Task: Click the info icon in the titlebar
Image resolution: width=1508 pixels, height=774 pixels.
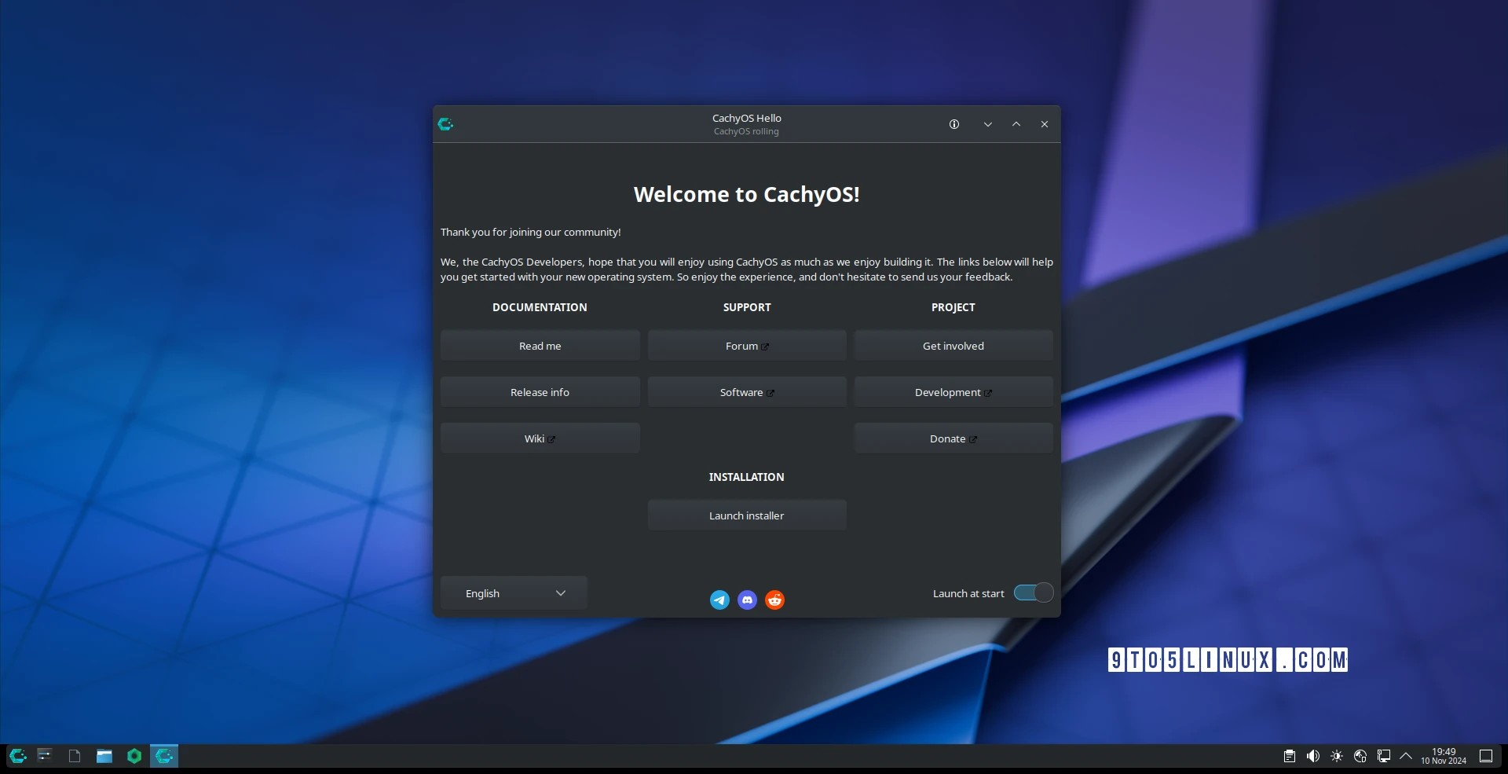Action: (x=953, y=124)
